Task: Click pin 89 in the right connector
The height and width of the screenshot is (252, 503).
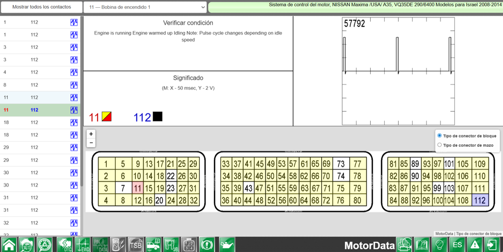Action: (415, 164)
